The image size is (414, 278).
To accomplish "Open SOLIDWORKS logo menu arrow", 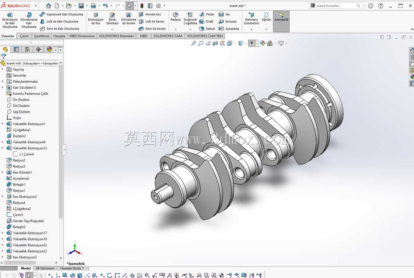I will pos(36,6).
